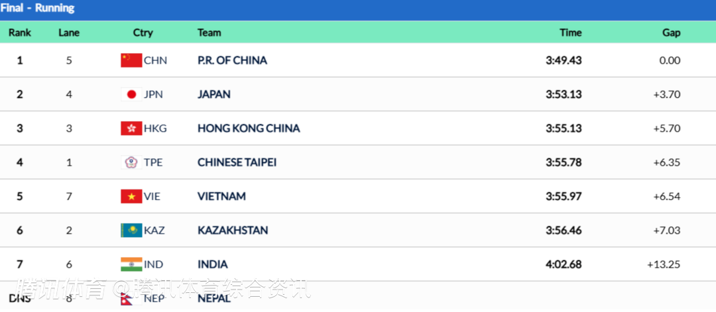Screen dimensions: 716x312
Task: Open the HONG KONG CHINA team link
Action: click(249, 129)
